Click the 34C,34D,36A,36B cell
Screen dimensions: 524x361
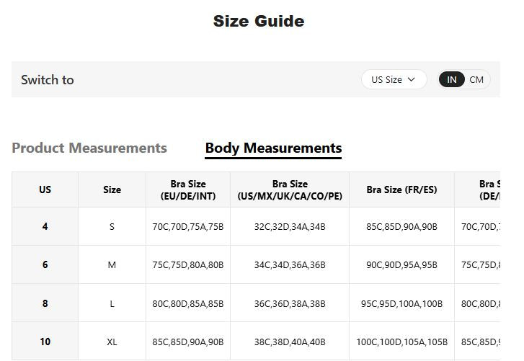[290, 265]
